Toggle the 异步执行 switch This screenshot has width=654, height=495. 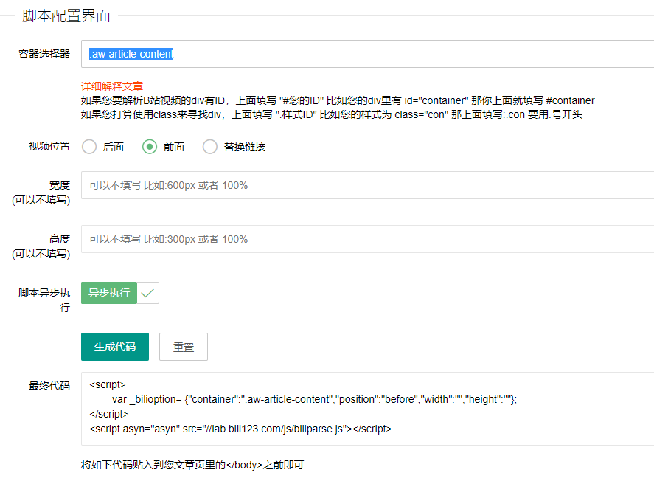[119, 293]
